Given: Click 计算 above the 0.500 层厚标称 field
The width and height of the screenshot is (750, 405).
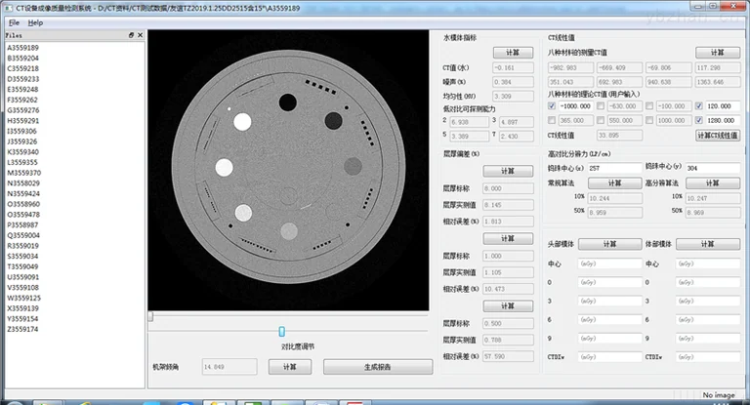Looking at the screenshot, I should [x=508, y=306].
